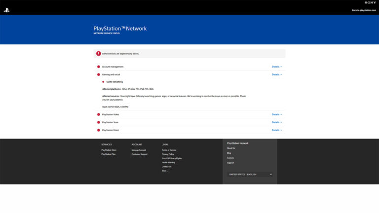
Task: Click the PlayStation Store status dot
Action: tap(99, 122)
